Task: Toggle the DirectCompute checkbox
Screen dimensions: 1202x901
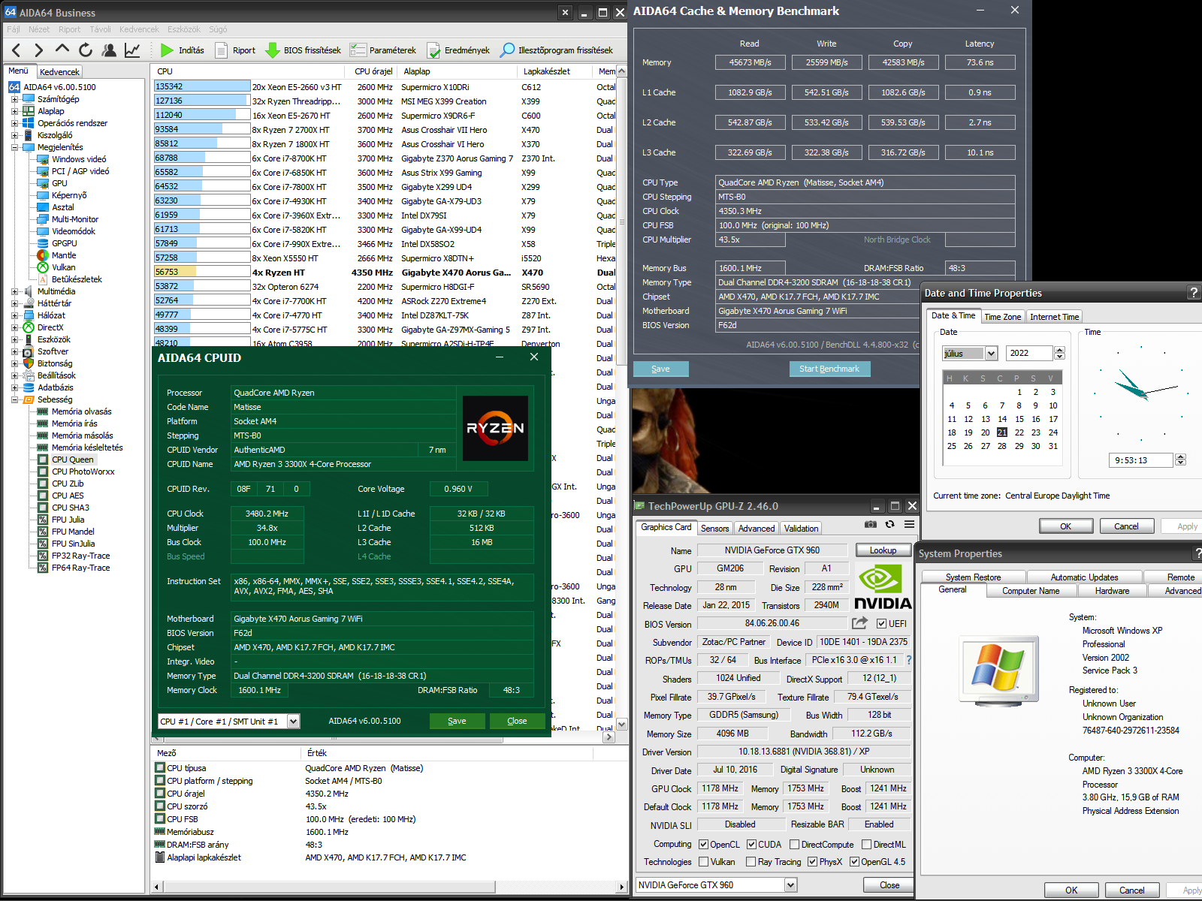Action: click(794, 844)
